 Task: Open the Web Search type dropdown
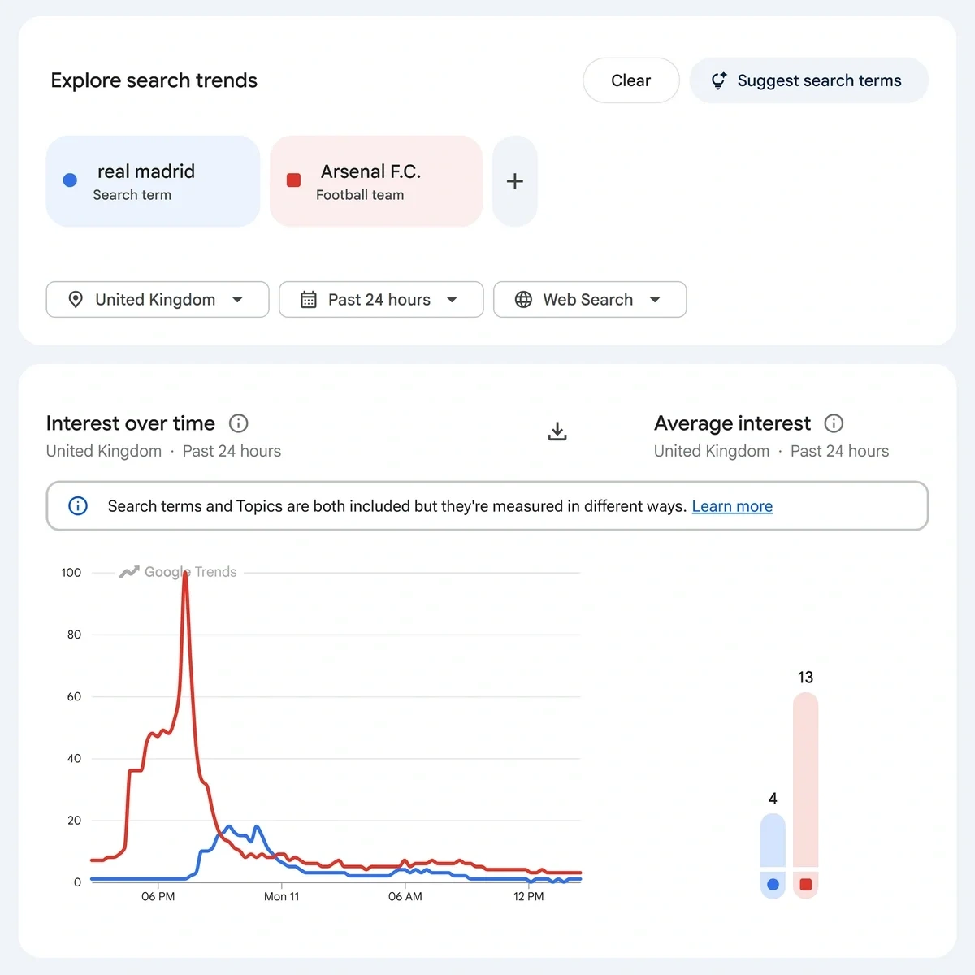[x=590, y=300]
